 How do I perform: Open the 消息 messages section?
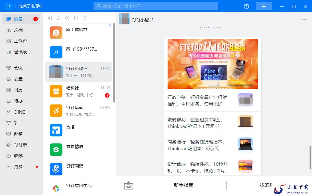(21, 19)
